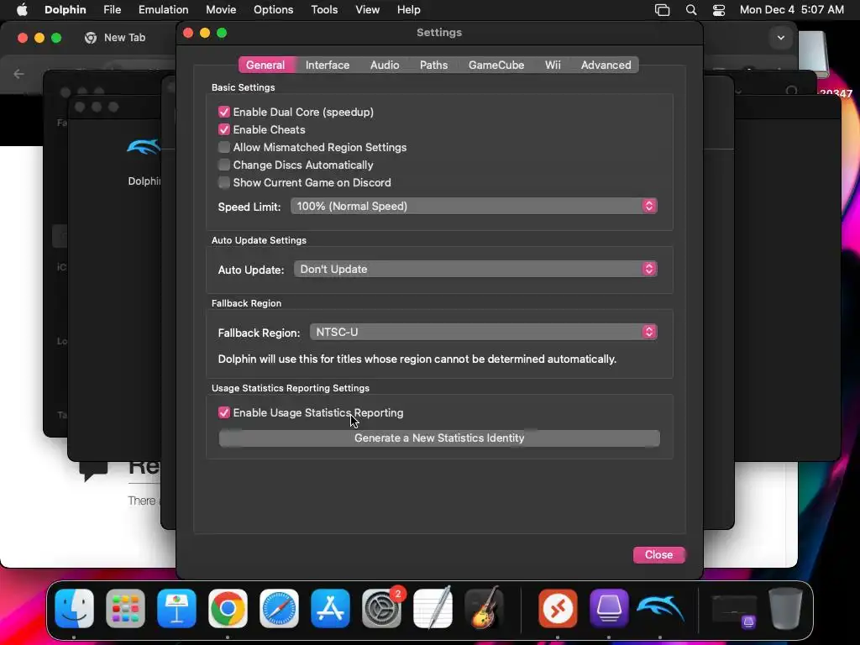Screen dimensions: 860x645
Task: Open Launchpad in the dock
Action: click(125, 608)
